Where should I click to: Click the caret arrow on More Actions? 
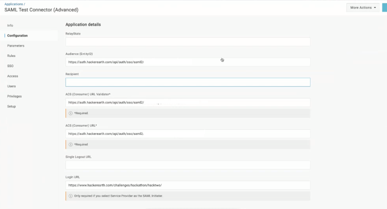[x=375, y=8]
